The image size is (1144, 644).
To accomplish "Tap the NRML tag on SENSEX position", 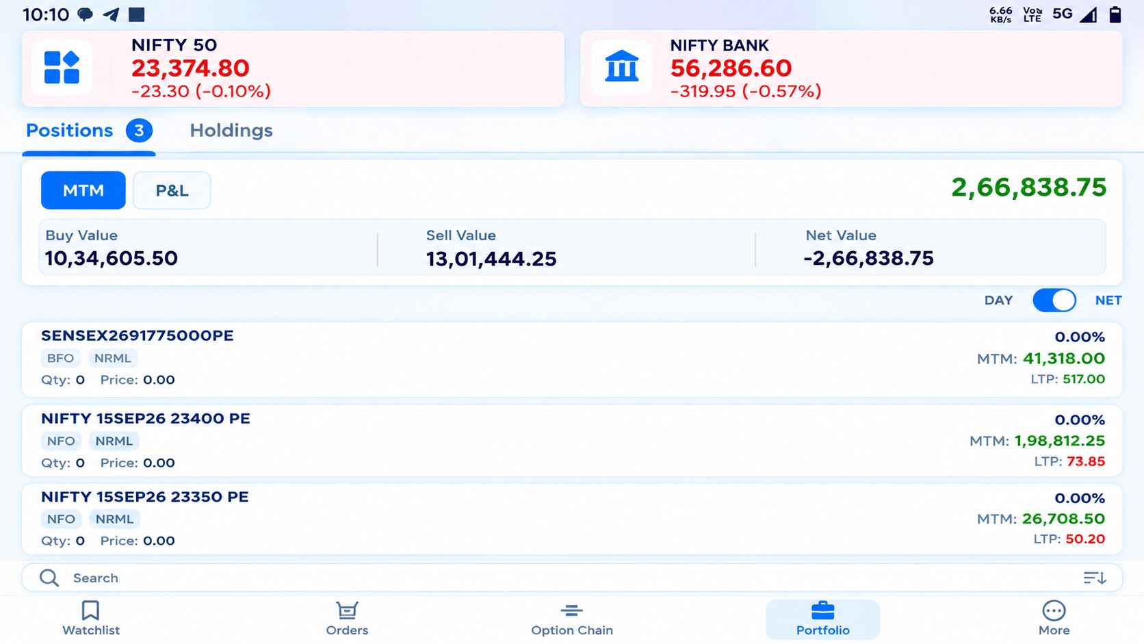I will (113, 359).
